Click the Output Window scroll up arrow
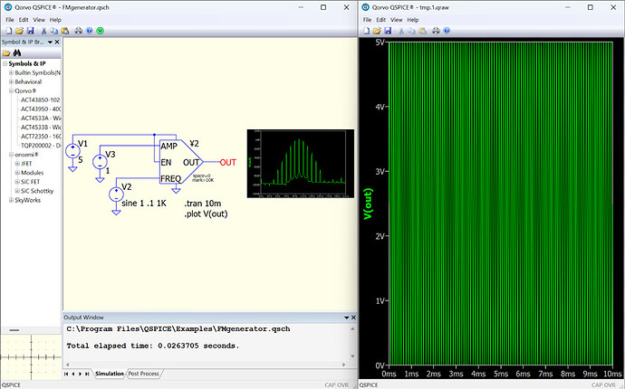 [352, 329]
